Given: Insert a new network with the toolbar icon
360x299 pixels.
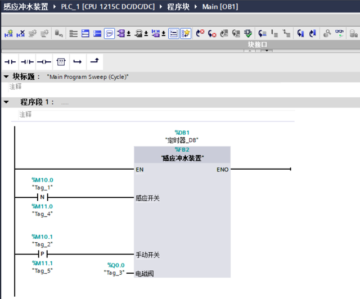Looking at the screenshot, I should pyautogui.click(x=9, y=34).
